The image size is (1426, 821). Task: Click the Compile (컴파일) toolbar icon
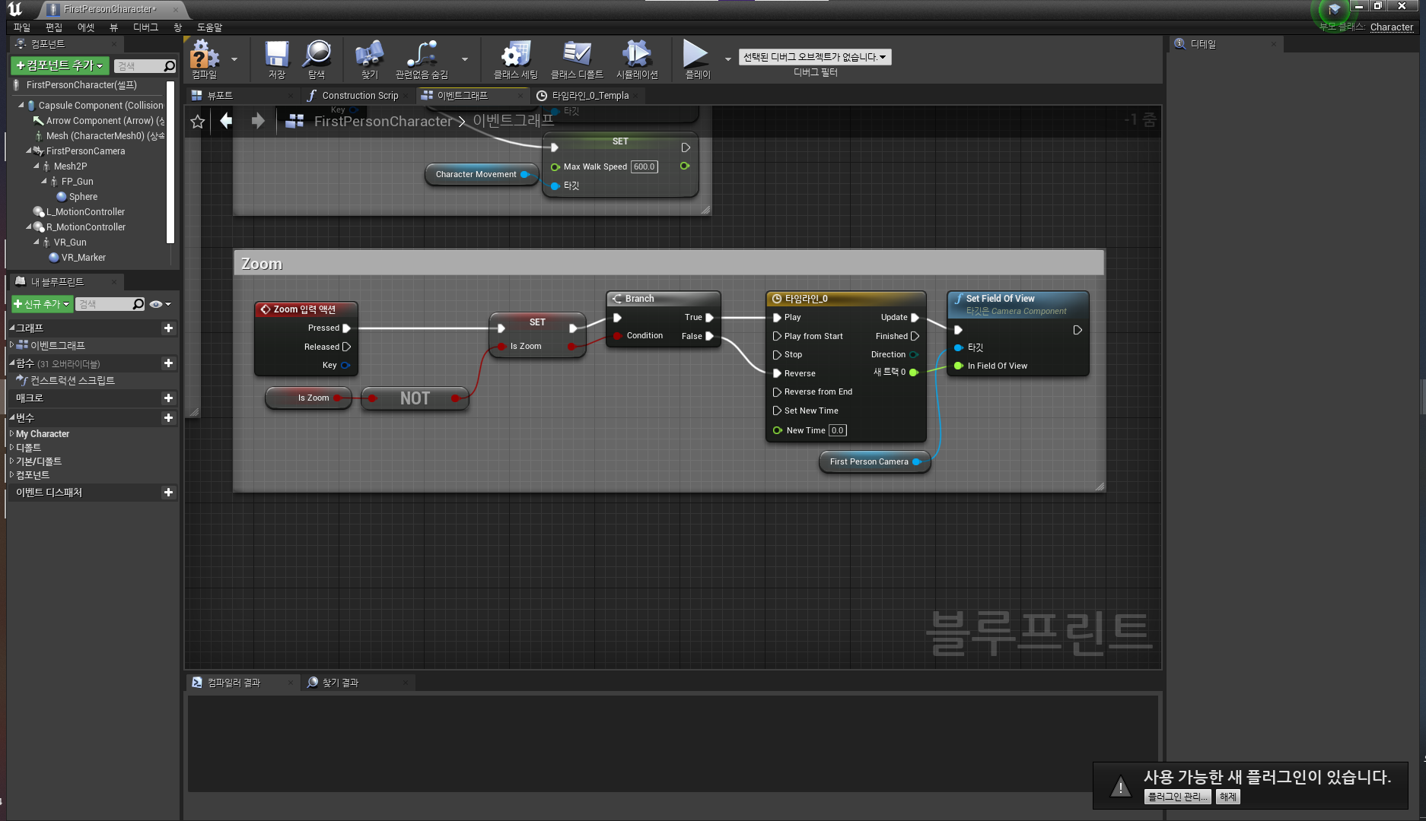(204, 59)
